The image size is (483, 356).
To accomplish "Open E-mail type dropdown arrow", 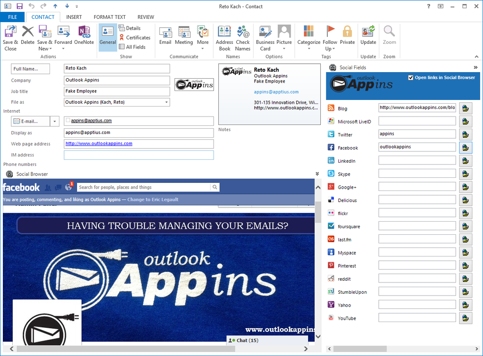I will point(55,121).
